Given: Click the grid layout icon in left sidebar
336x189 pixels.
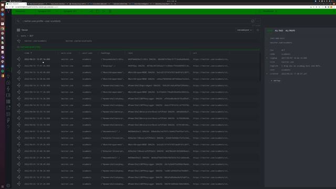Looking at the screenshot, I should tap(8, 101).
